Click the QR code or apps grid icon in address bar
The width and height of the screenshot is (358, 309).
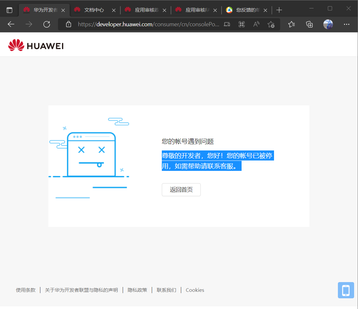click(242, 24)
